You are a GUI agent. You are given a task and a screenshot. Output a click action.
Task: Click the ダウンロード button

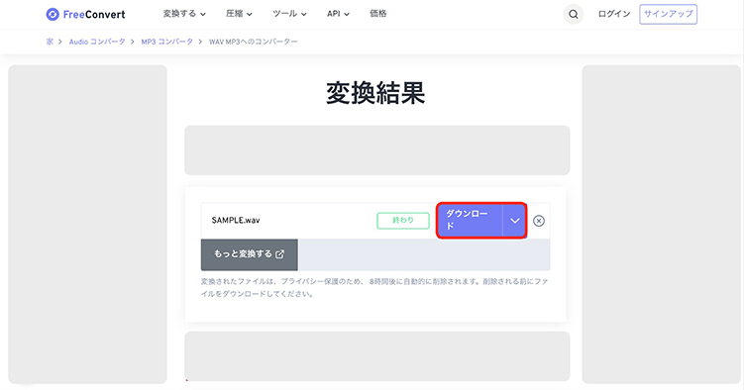pos(470,221)
